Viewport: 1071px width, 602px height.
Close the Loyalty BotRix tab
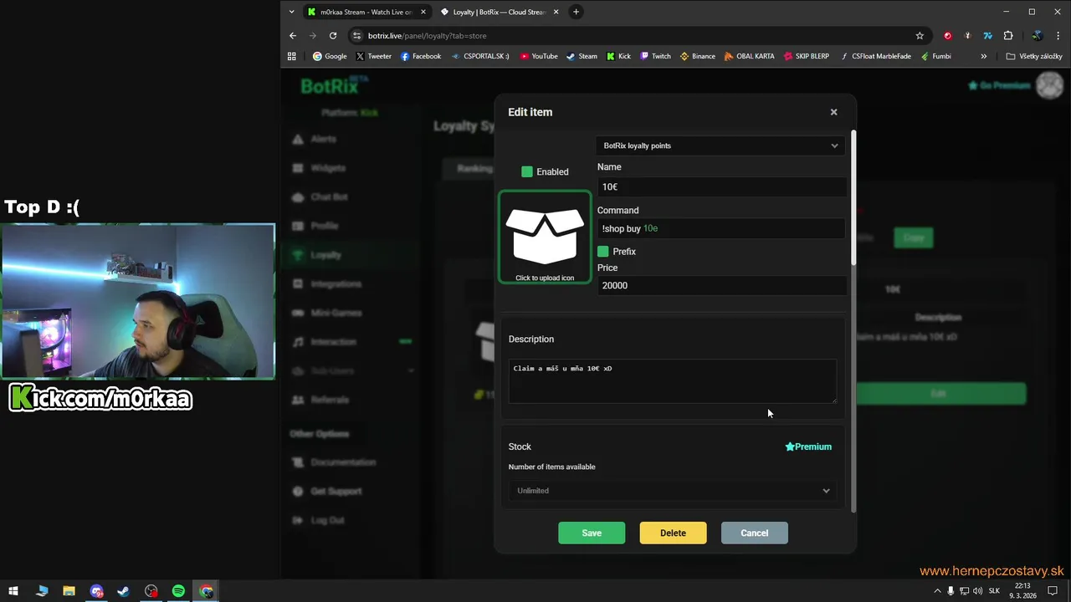pos(556,13)
